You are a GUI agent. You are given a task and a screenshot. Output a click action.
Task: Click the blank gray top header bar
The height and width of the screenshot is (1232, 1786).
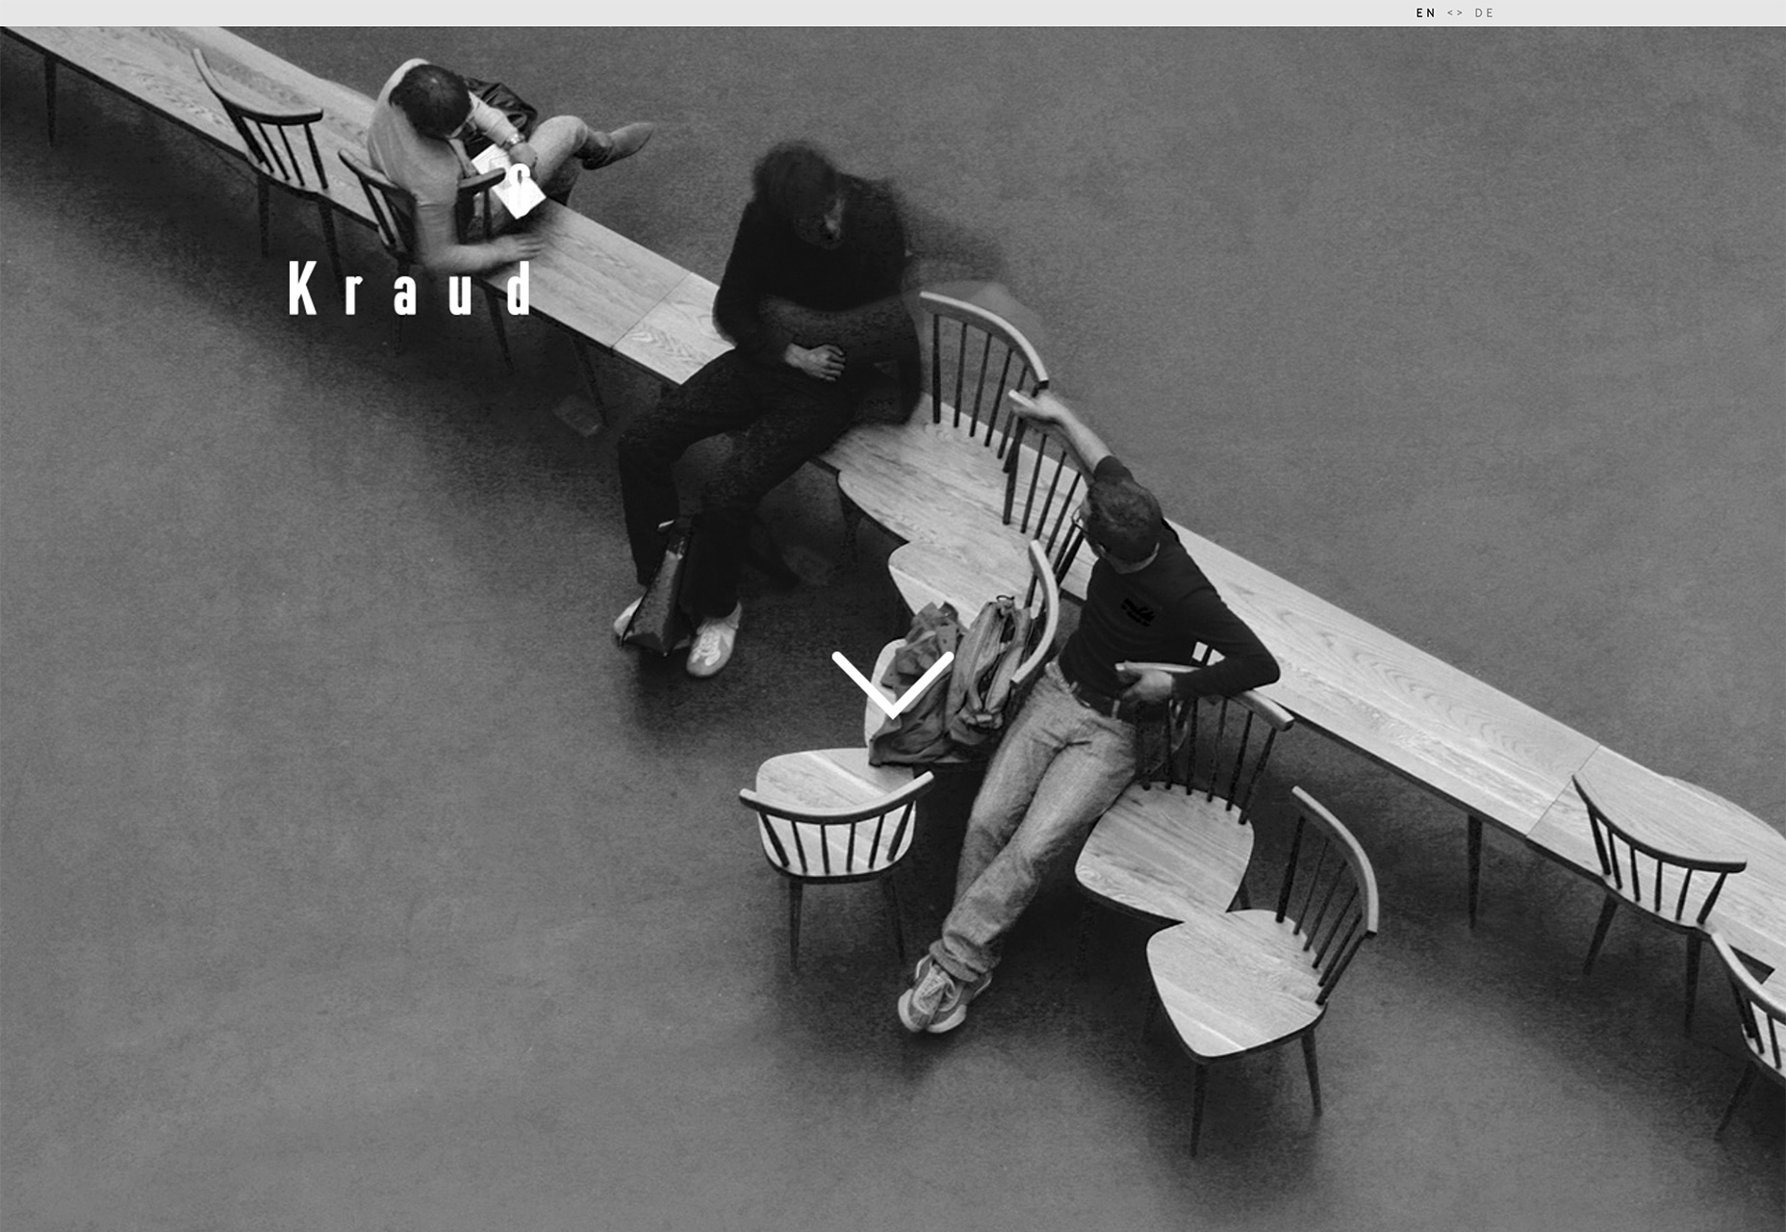(674, 13)
